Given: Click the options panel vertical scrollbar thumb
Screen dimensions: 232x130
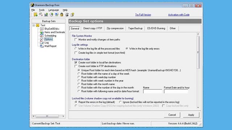Looking at the screenshot, I should point(198,52).
